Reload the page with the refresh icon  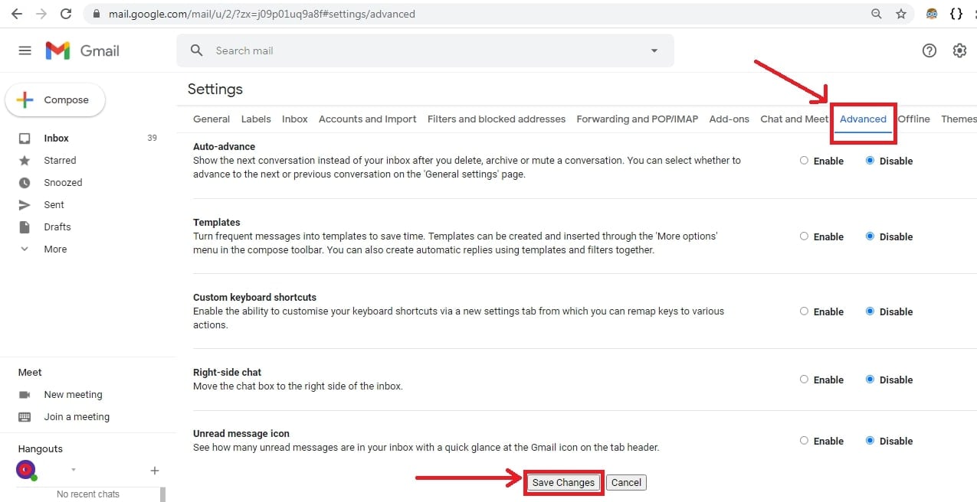point(66,14)
